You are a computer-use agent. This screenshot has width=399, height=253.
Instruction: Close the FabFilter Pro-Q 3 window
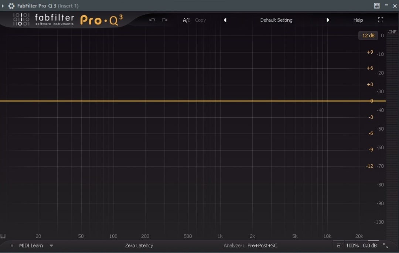395,6
